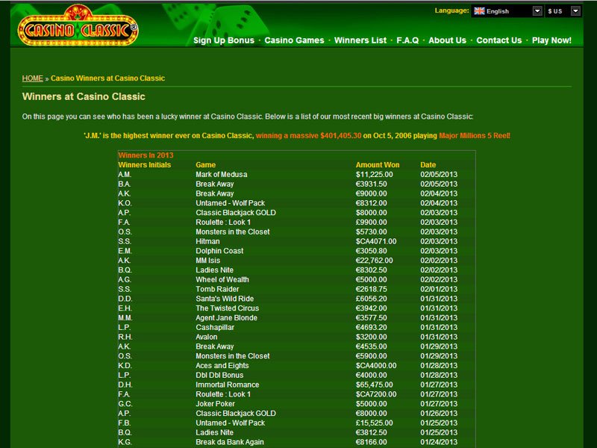The width and height of the screenshot is (597, 448).
Task: Click the Play Now! link
Action: coord(551,40)
